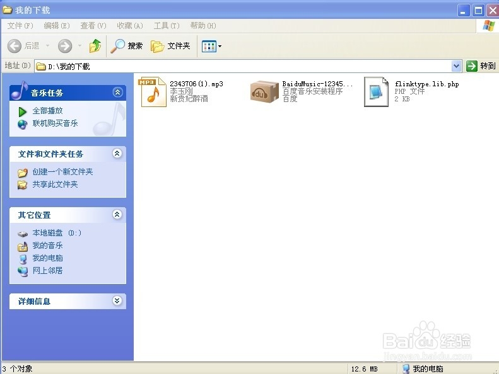Collapse the 其它位置 panel
Screen dimensions: 499x374
(117, 215)
